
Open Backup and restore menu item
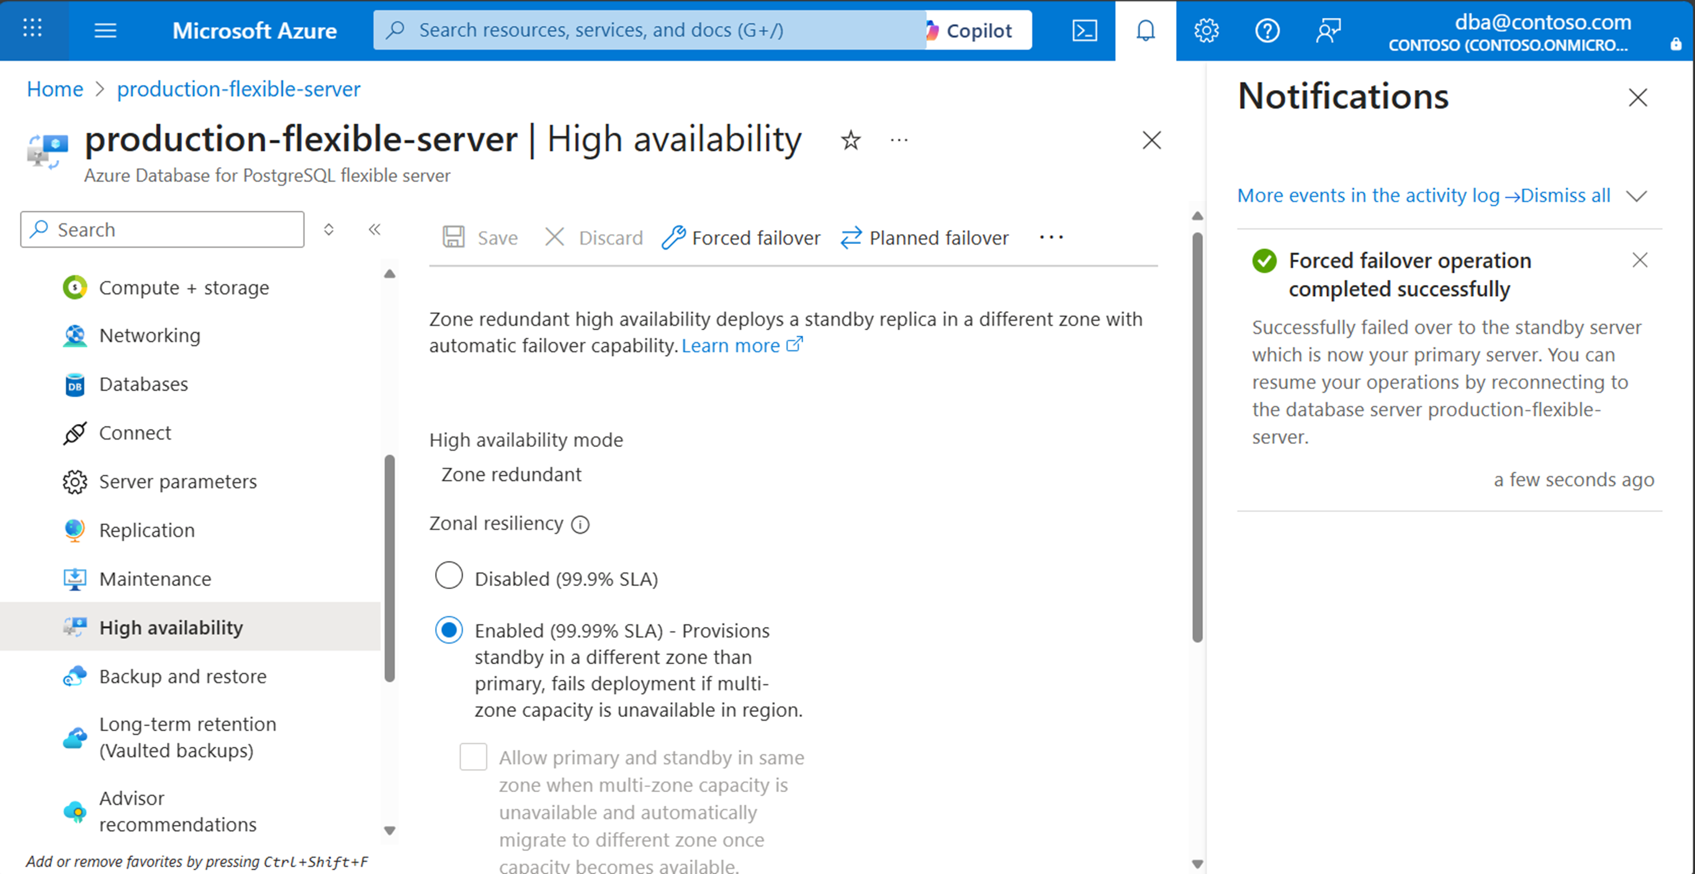182,676
